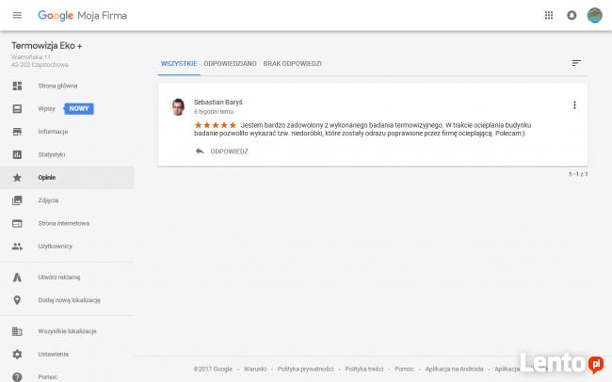The image size is (612, 382).
Task: Show notifications bell
Action: pos(572,15)
